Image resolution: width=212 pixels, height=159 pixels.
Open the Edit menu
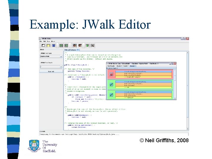pos(44,42)
